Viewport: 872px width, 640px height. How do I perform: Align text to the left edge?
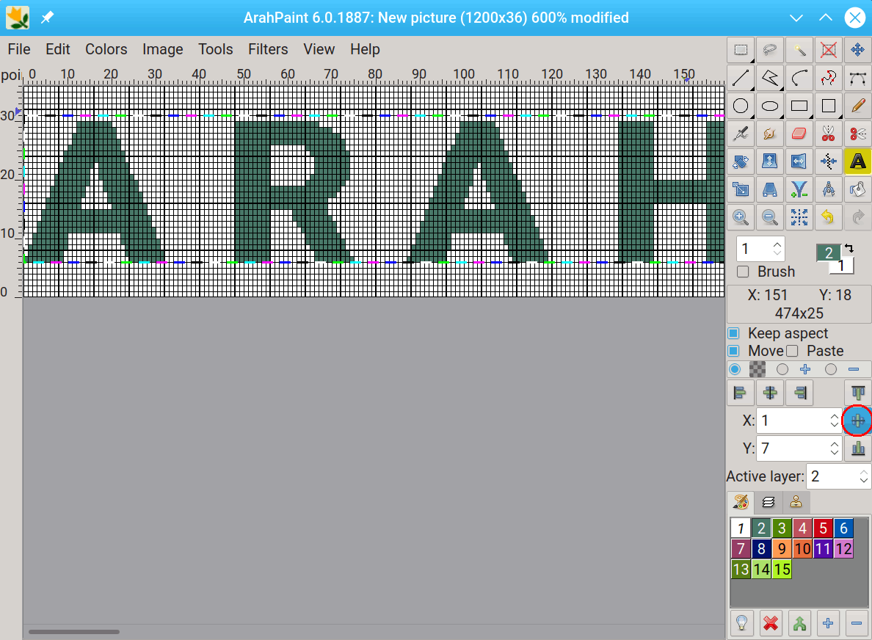click(741, 393)
